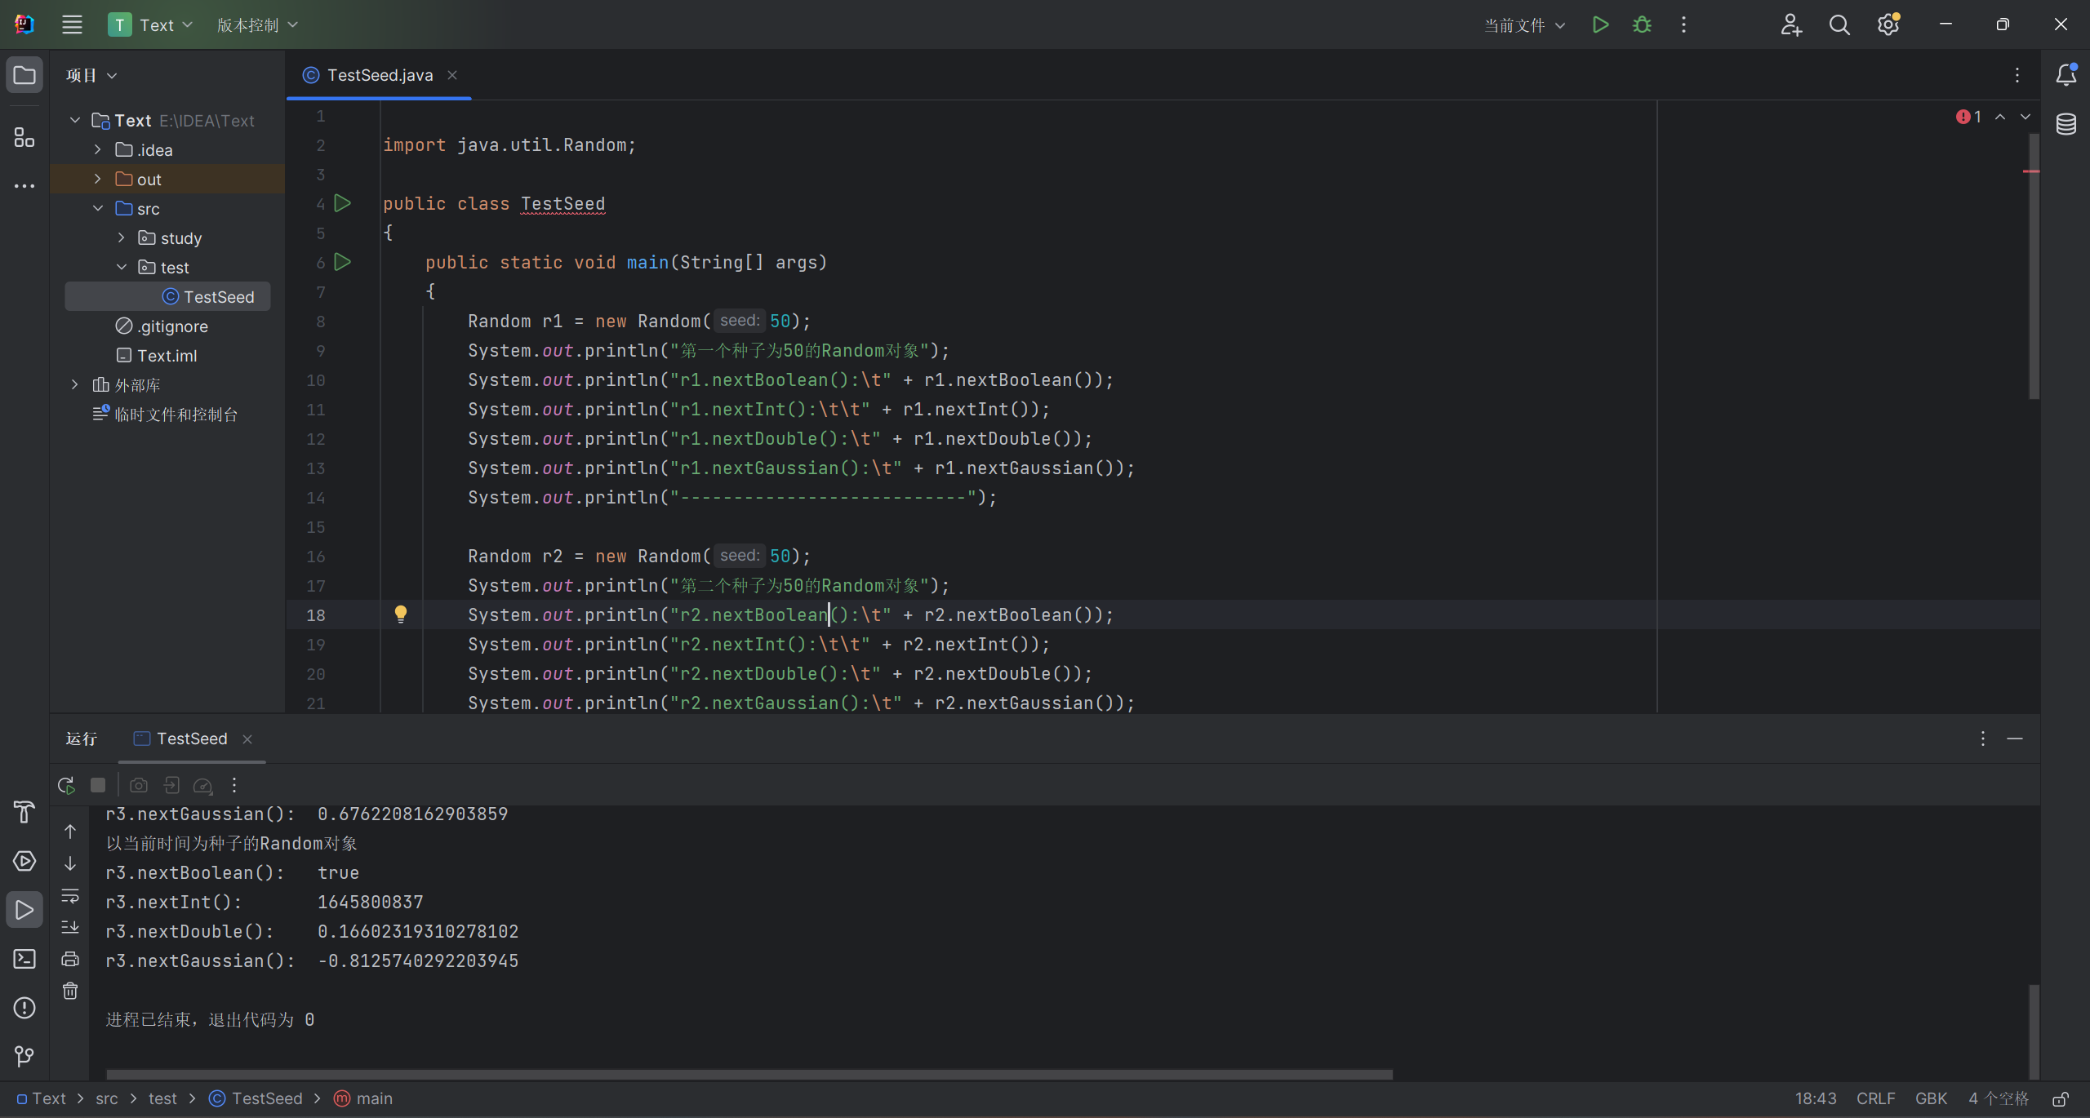Open the Structure tool window icon
This screenshot has width=2090, height=1118.
(x=24, y=137)
